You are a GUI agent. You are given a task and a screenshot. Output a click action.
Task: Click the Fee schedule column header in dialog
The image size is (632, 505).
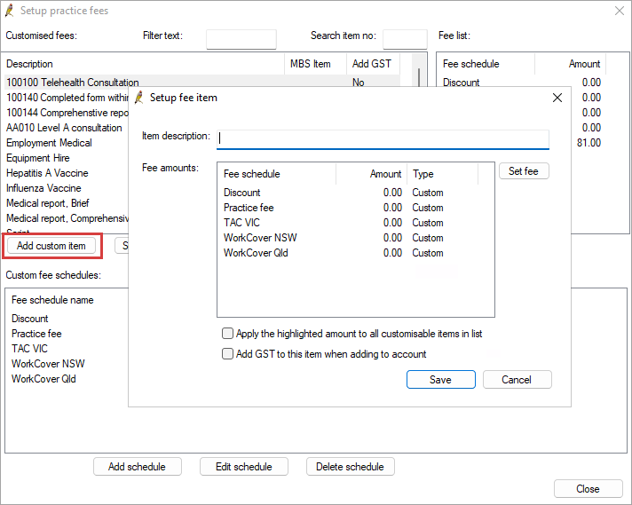[x=277, y=174]
